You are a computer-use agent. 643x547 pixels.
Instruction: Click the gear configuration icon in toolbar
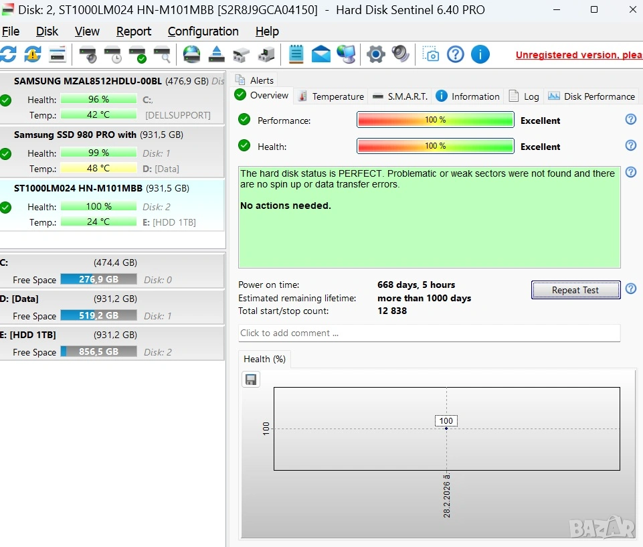[x=376, y=54]
